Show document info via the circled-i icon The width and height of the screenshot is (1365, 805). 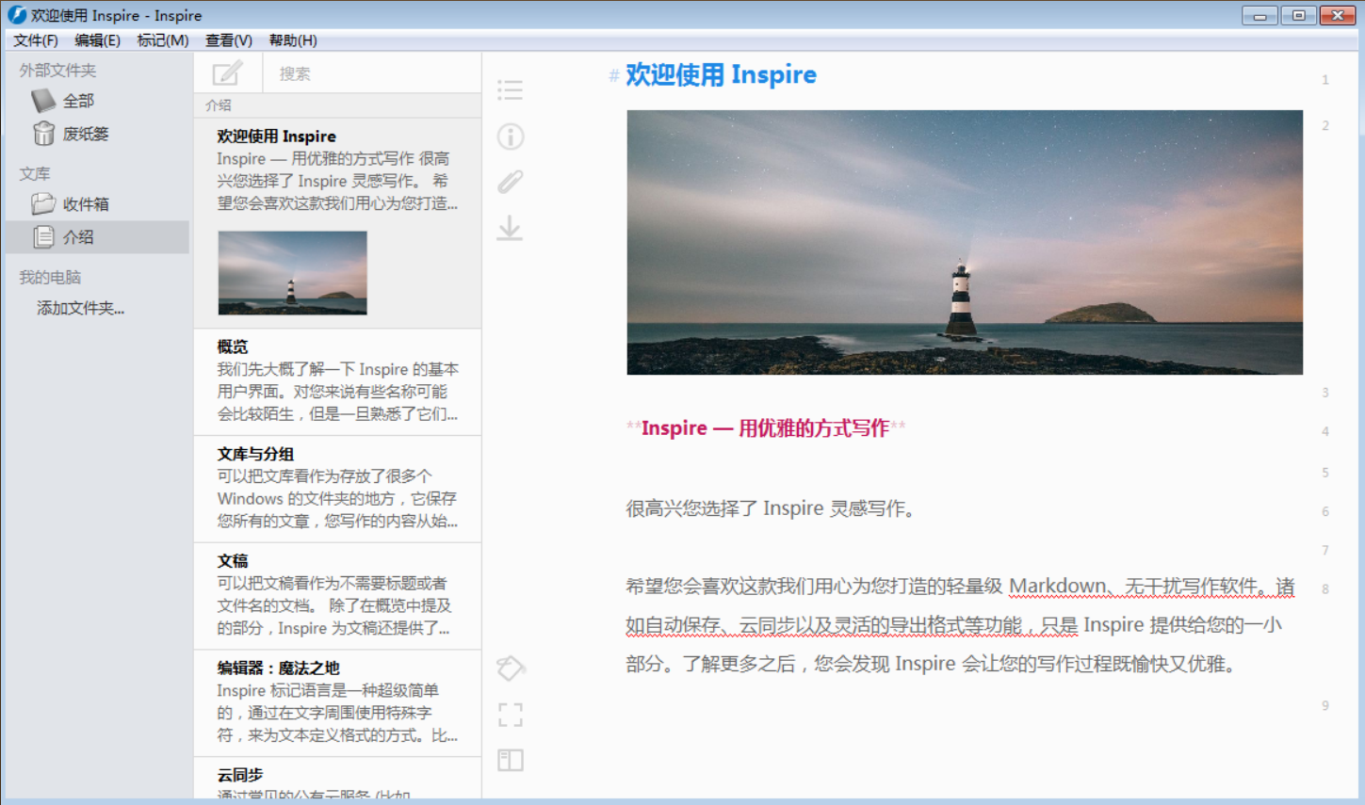tap(510, 137)
